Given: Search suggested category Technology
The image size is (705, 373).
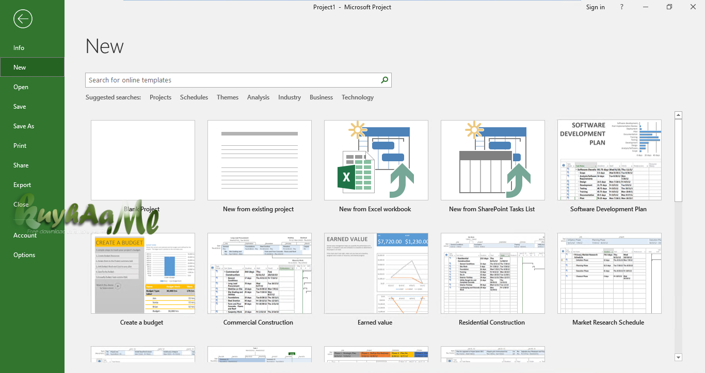Looking at the screenshot, I should (x=358, y=97).
